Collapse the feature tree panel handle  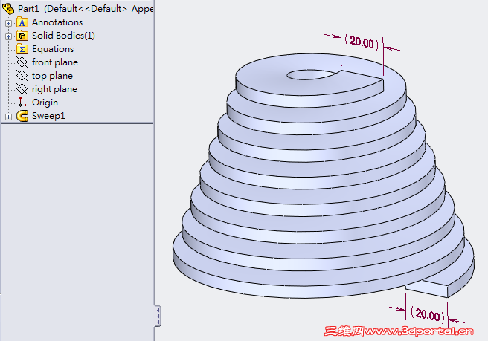(x=158, y=316)
